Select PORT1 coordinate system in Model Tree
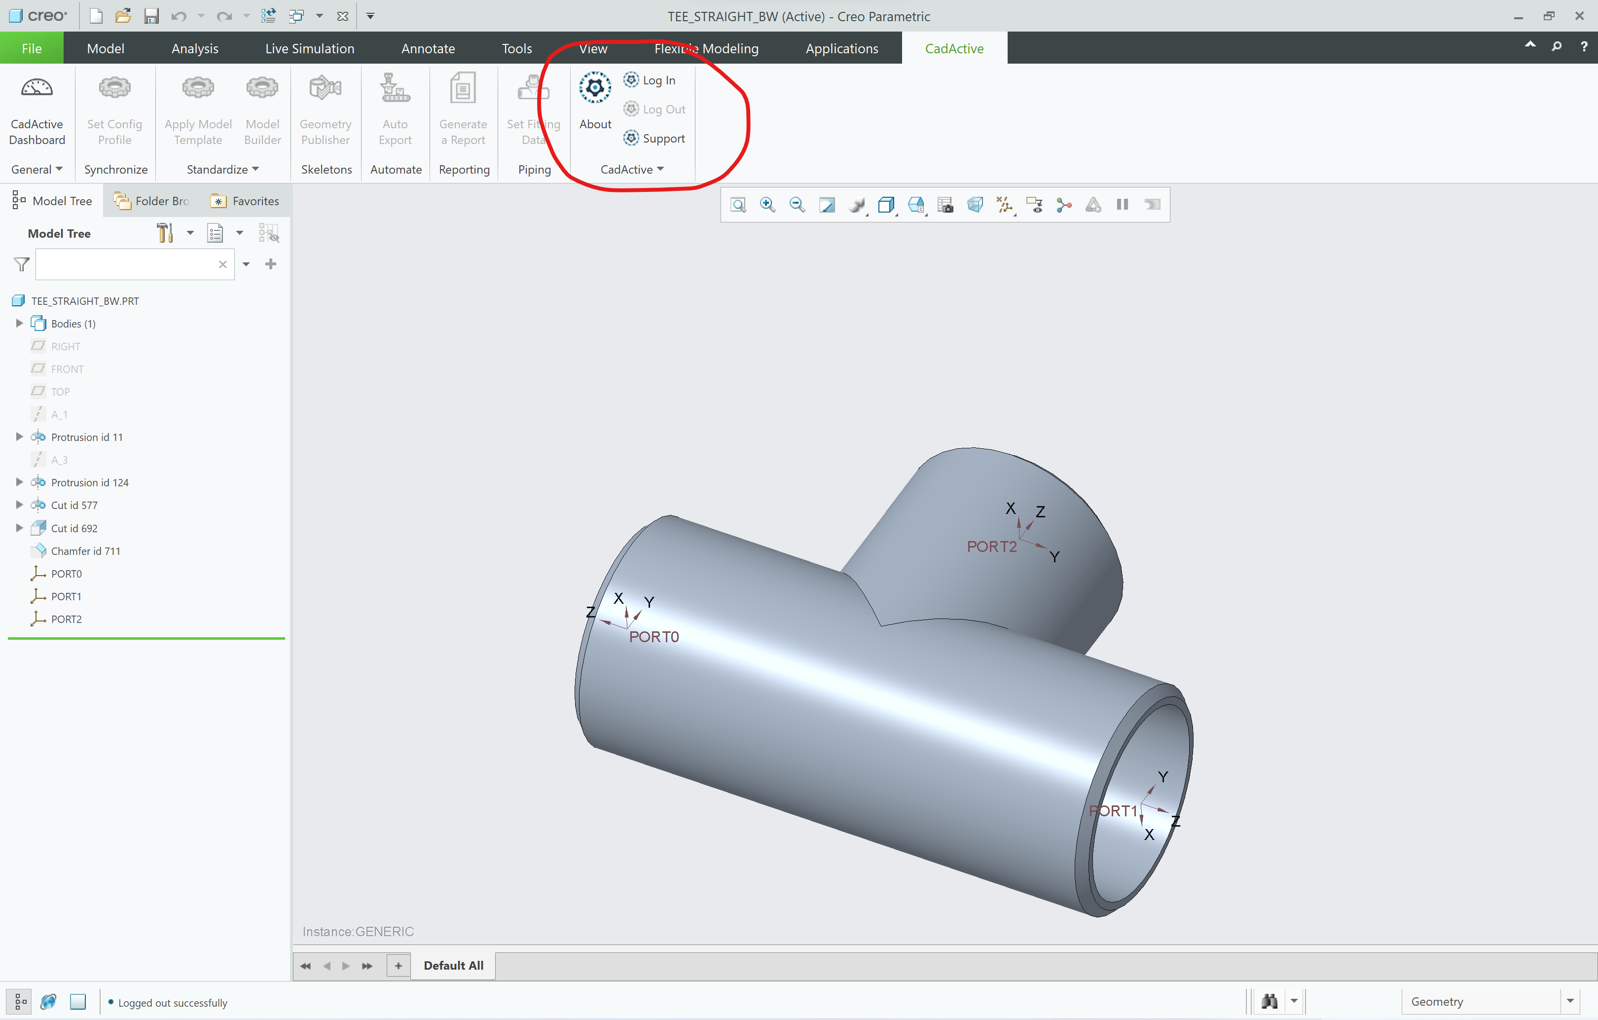This screenshot has height=1020, width=1598. point(66,596)
